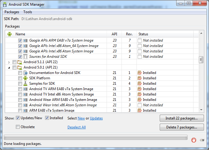Collapse the Android 5.0.1 (API 21) node
The height and width of the screenshot is (150, 209).
(9, 67)
